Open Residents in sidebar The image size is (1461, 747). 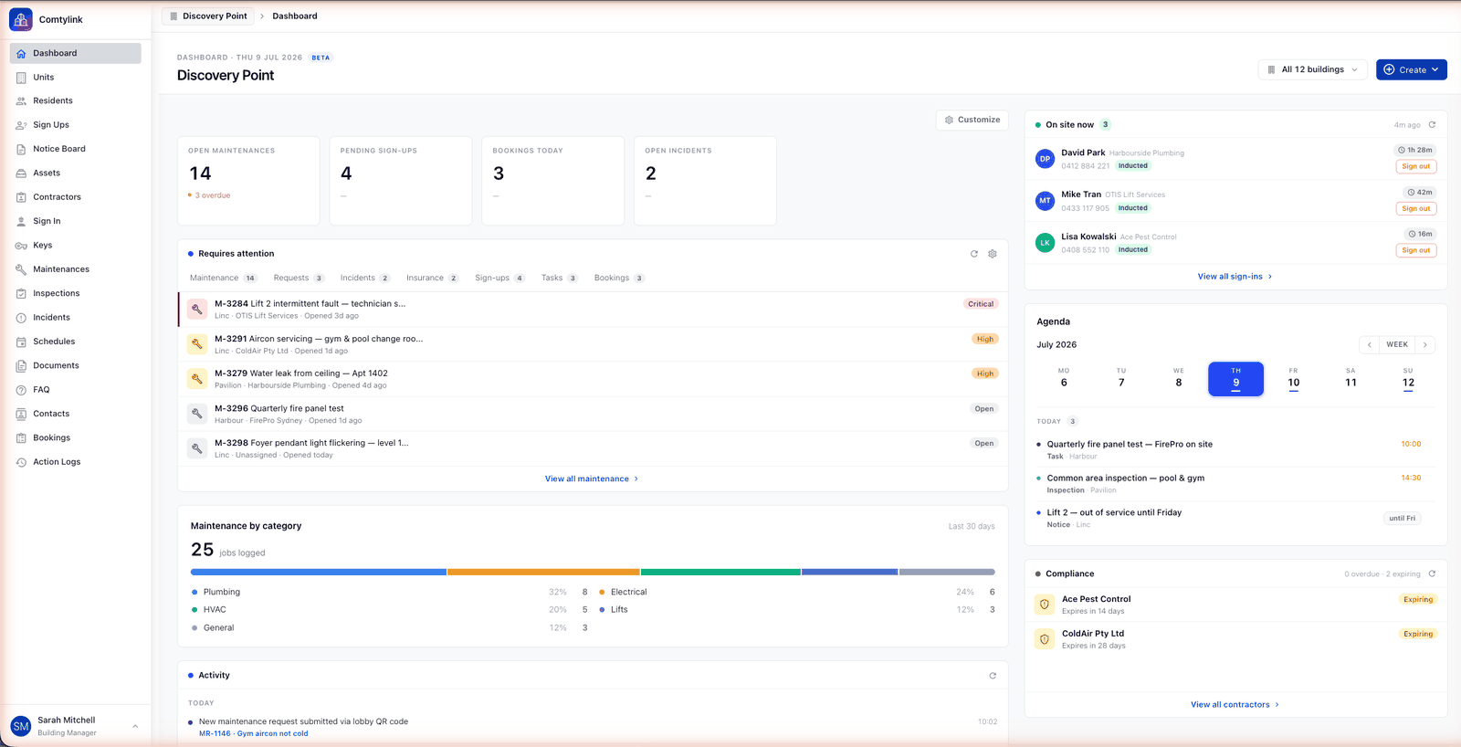(75, 101)
